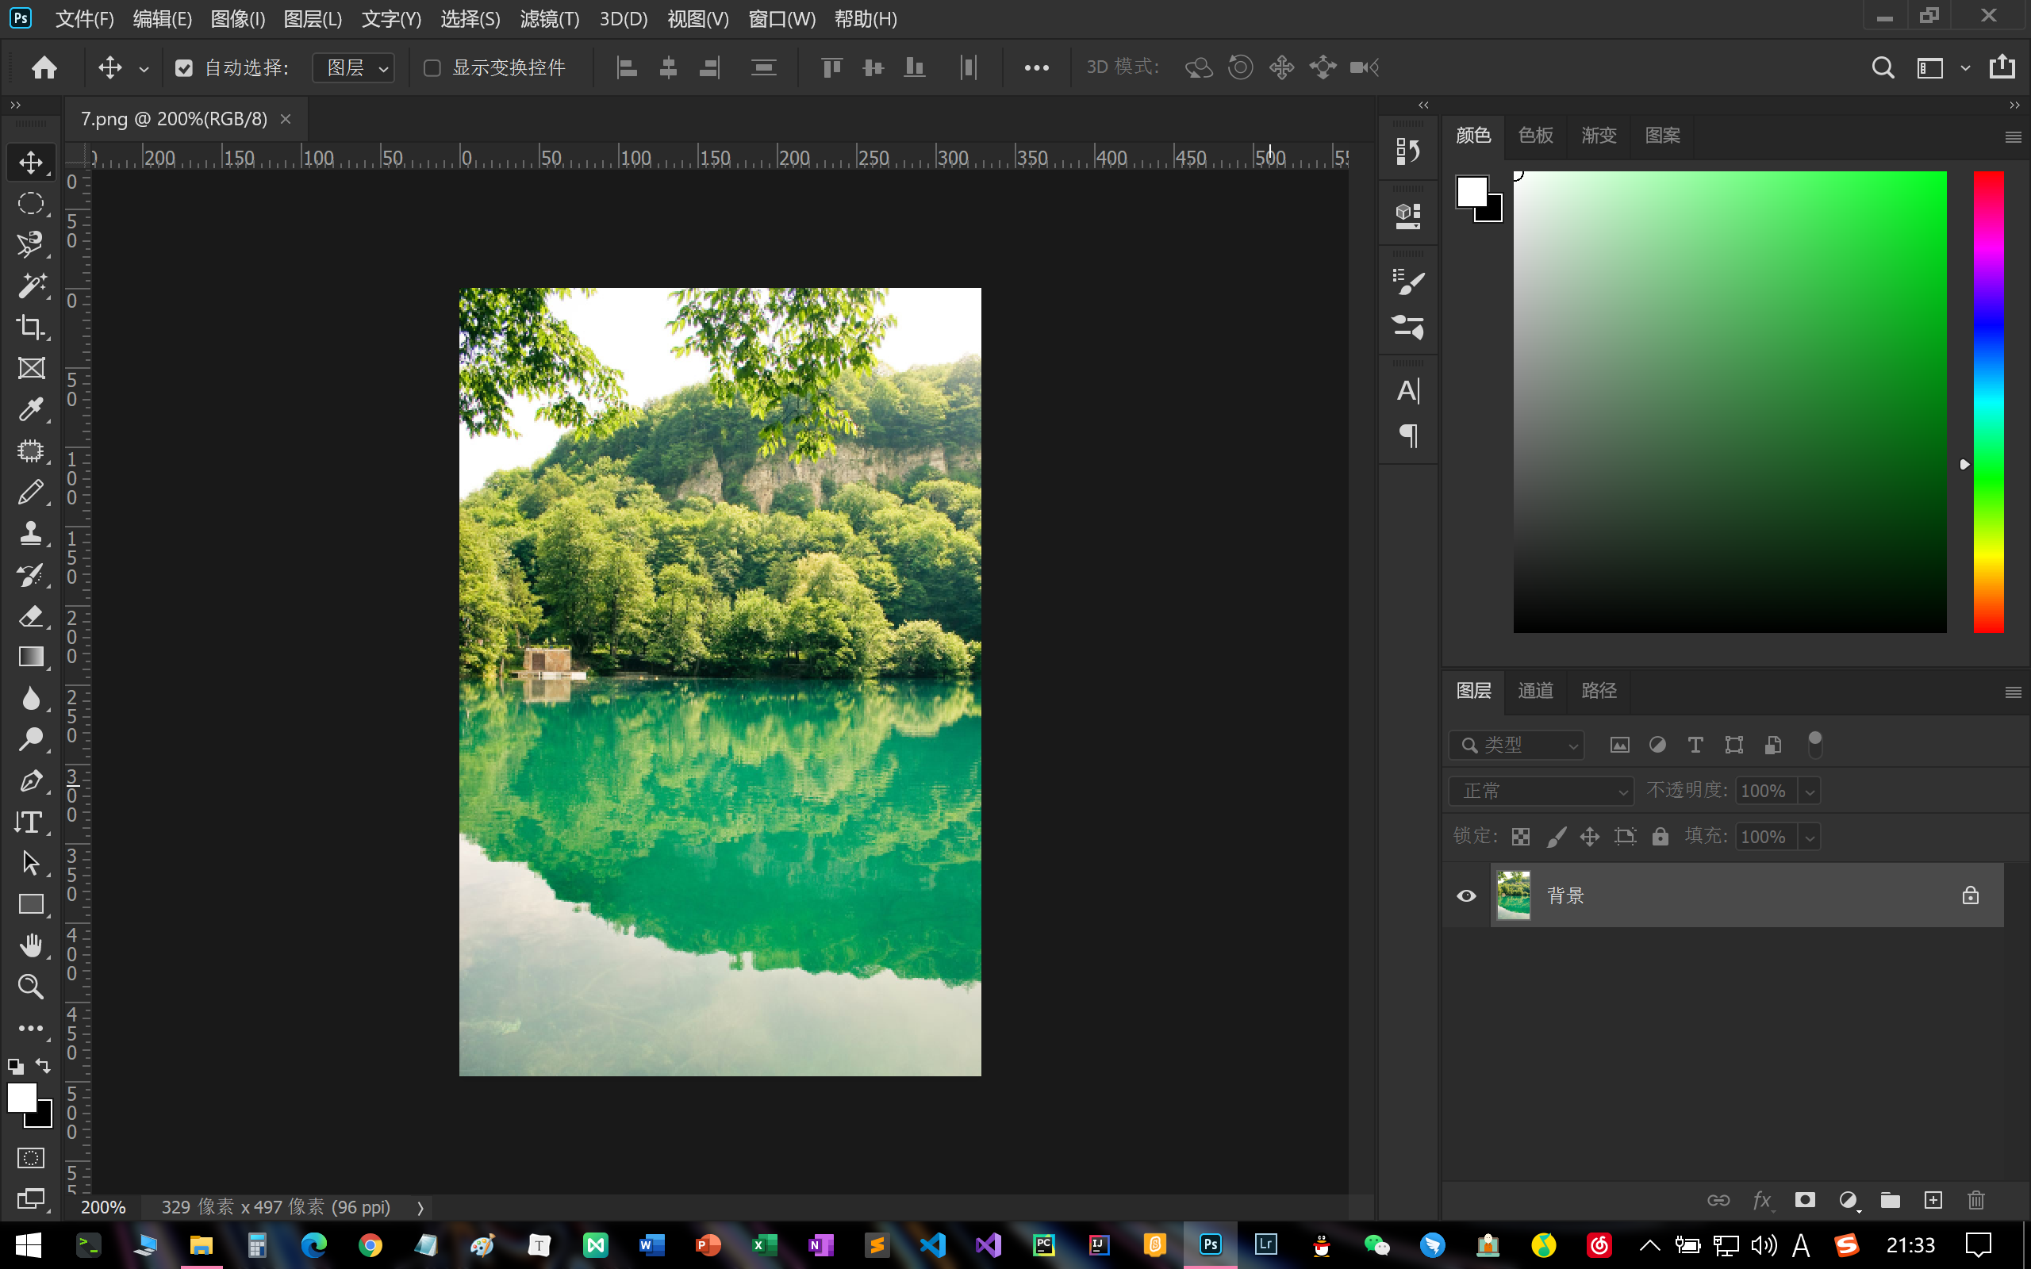Open the 图像(I) menu
Screen dimensions: 2031x1269
tap(237, 18)
